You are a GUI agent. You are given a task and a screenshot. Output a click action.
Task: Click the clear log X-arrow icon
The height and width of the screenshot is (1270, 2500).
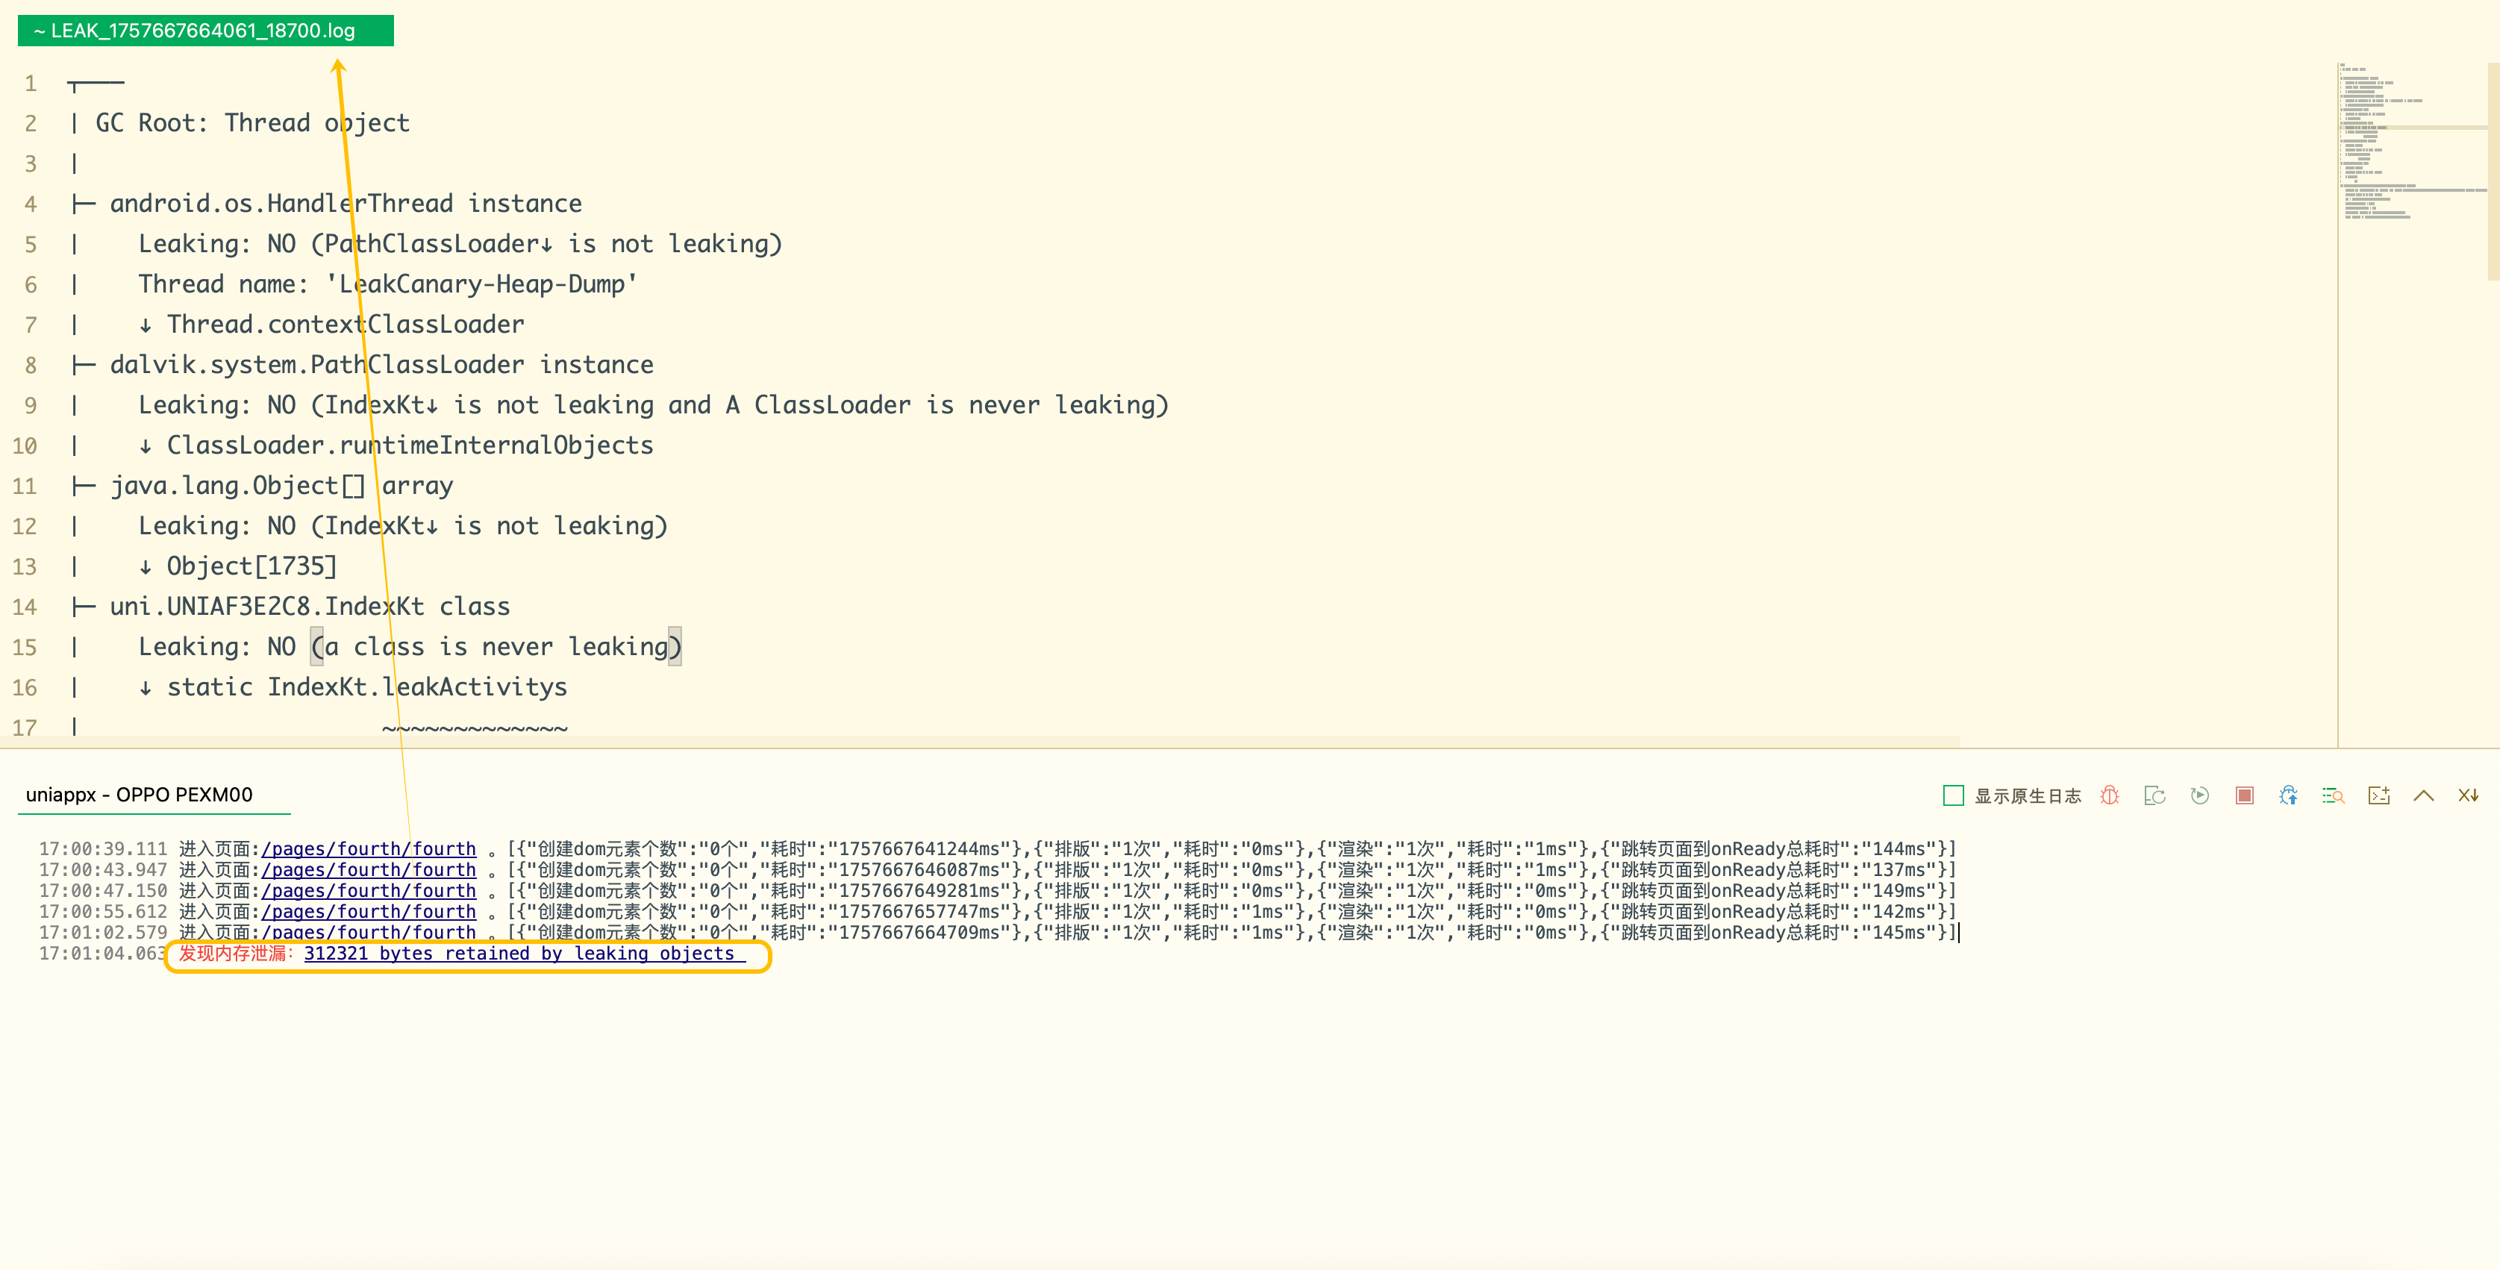coord(2468,795)
